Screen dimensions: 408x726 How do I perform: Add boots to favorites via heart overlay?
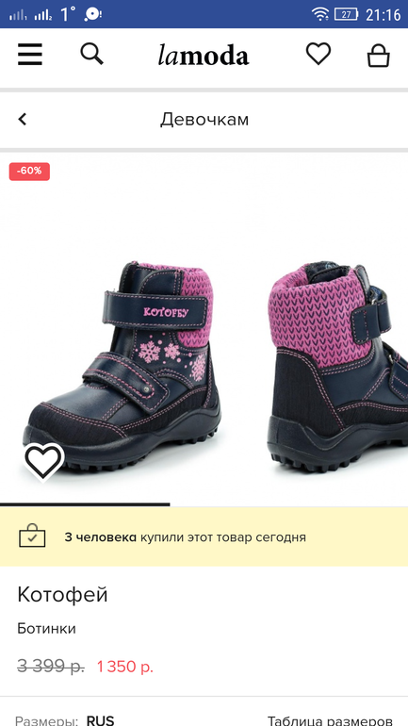point(43,461)
